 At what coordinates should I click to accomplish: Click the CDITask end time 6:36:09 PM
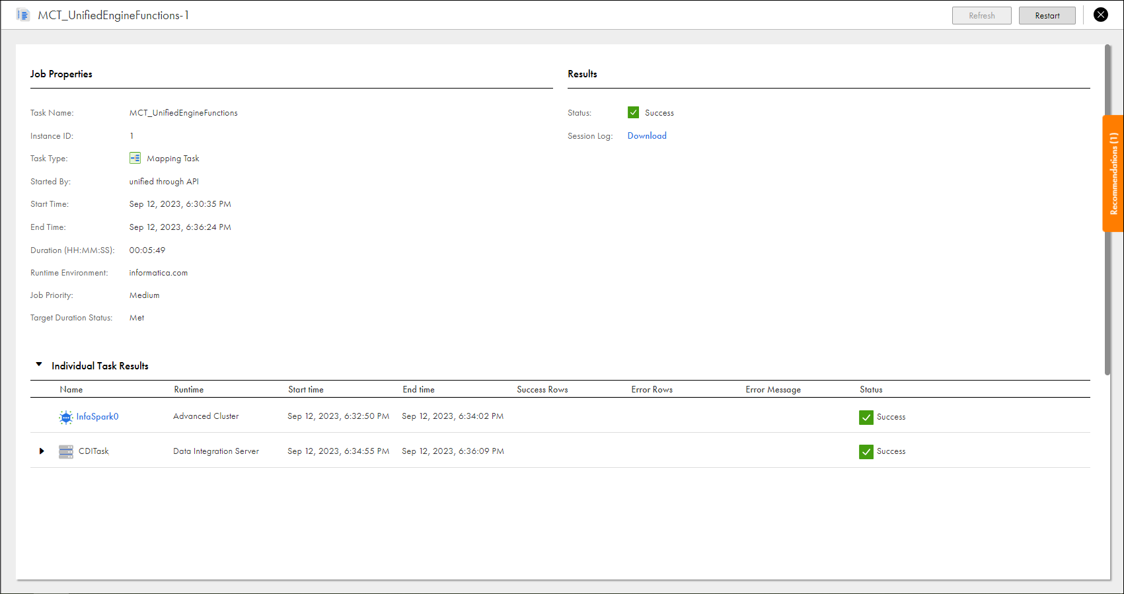[453, 451]
